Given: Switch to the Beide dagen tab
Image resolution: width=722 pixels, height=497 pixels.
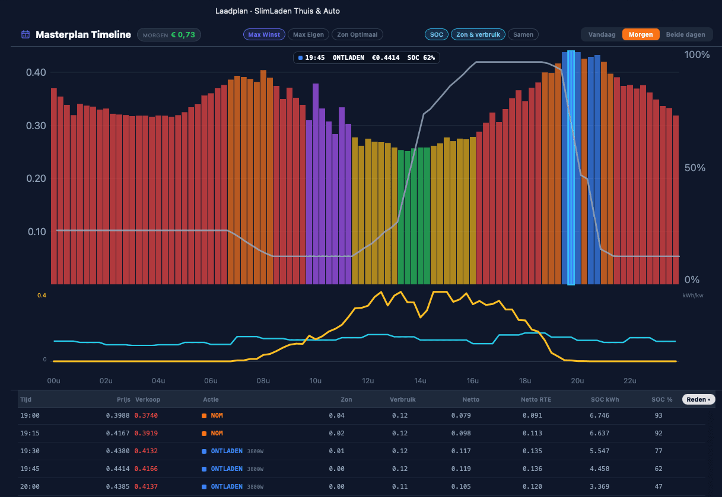Looking at the screenshot, I should pyautogui.click(x=685, y=34).
